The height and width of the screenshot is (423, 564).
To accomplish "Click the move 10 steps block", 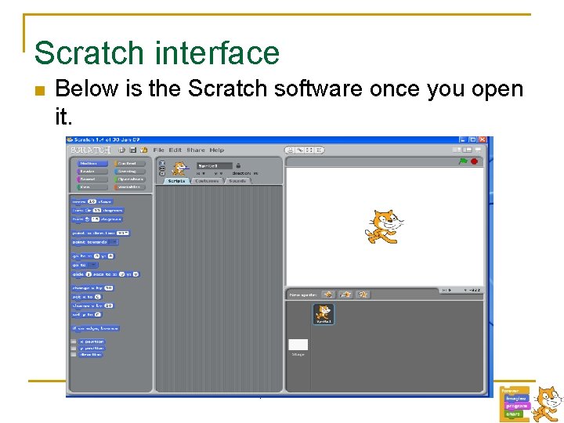I will point(92,202).
